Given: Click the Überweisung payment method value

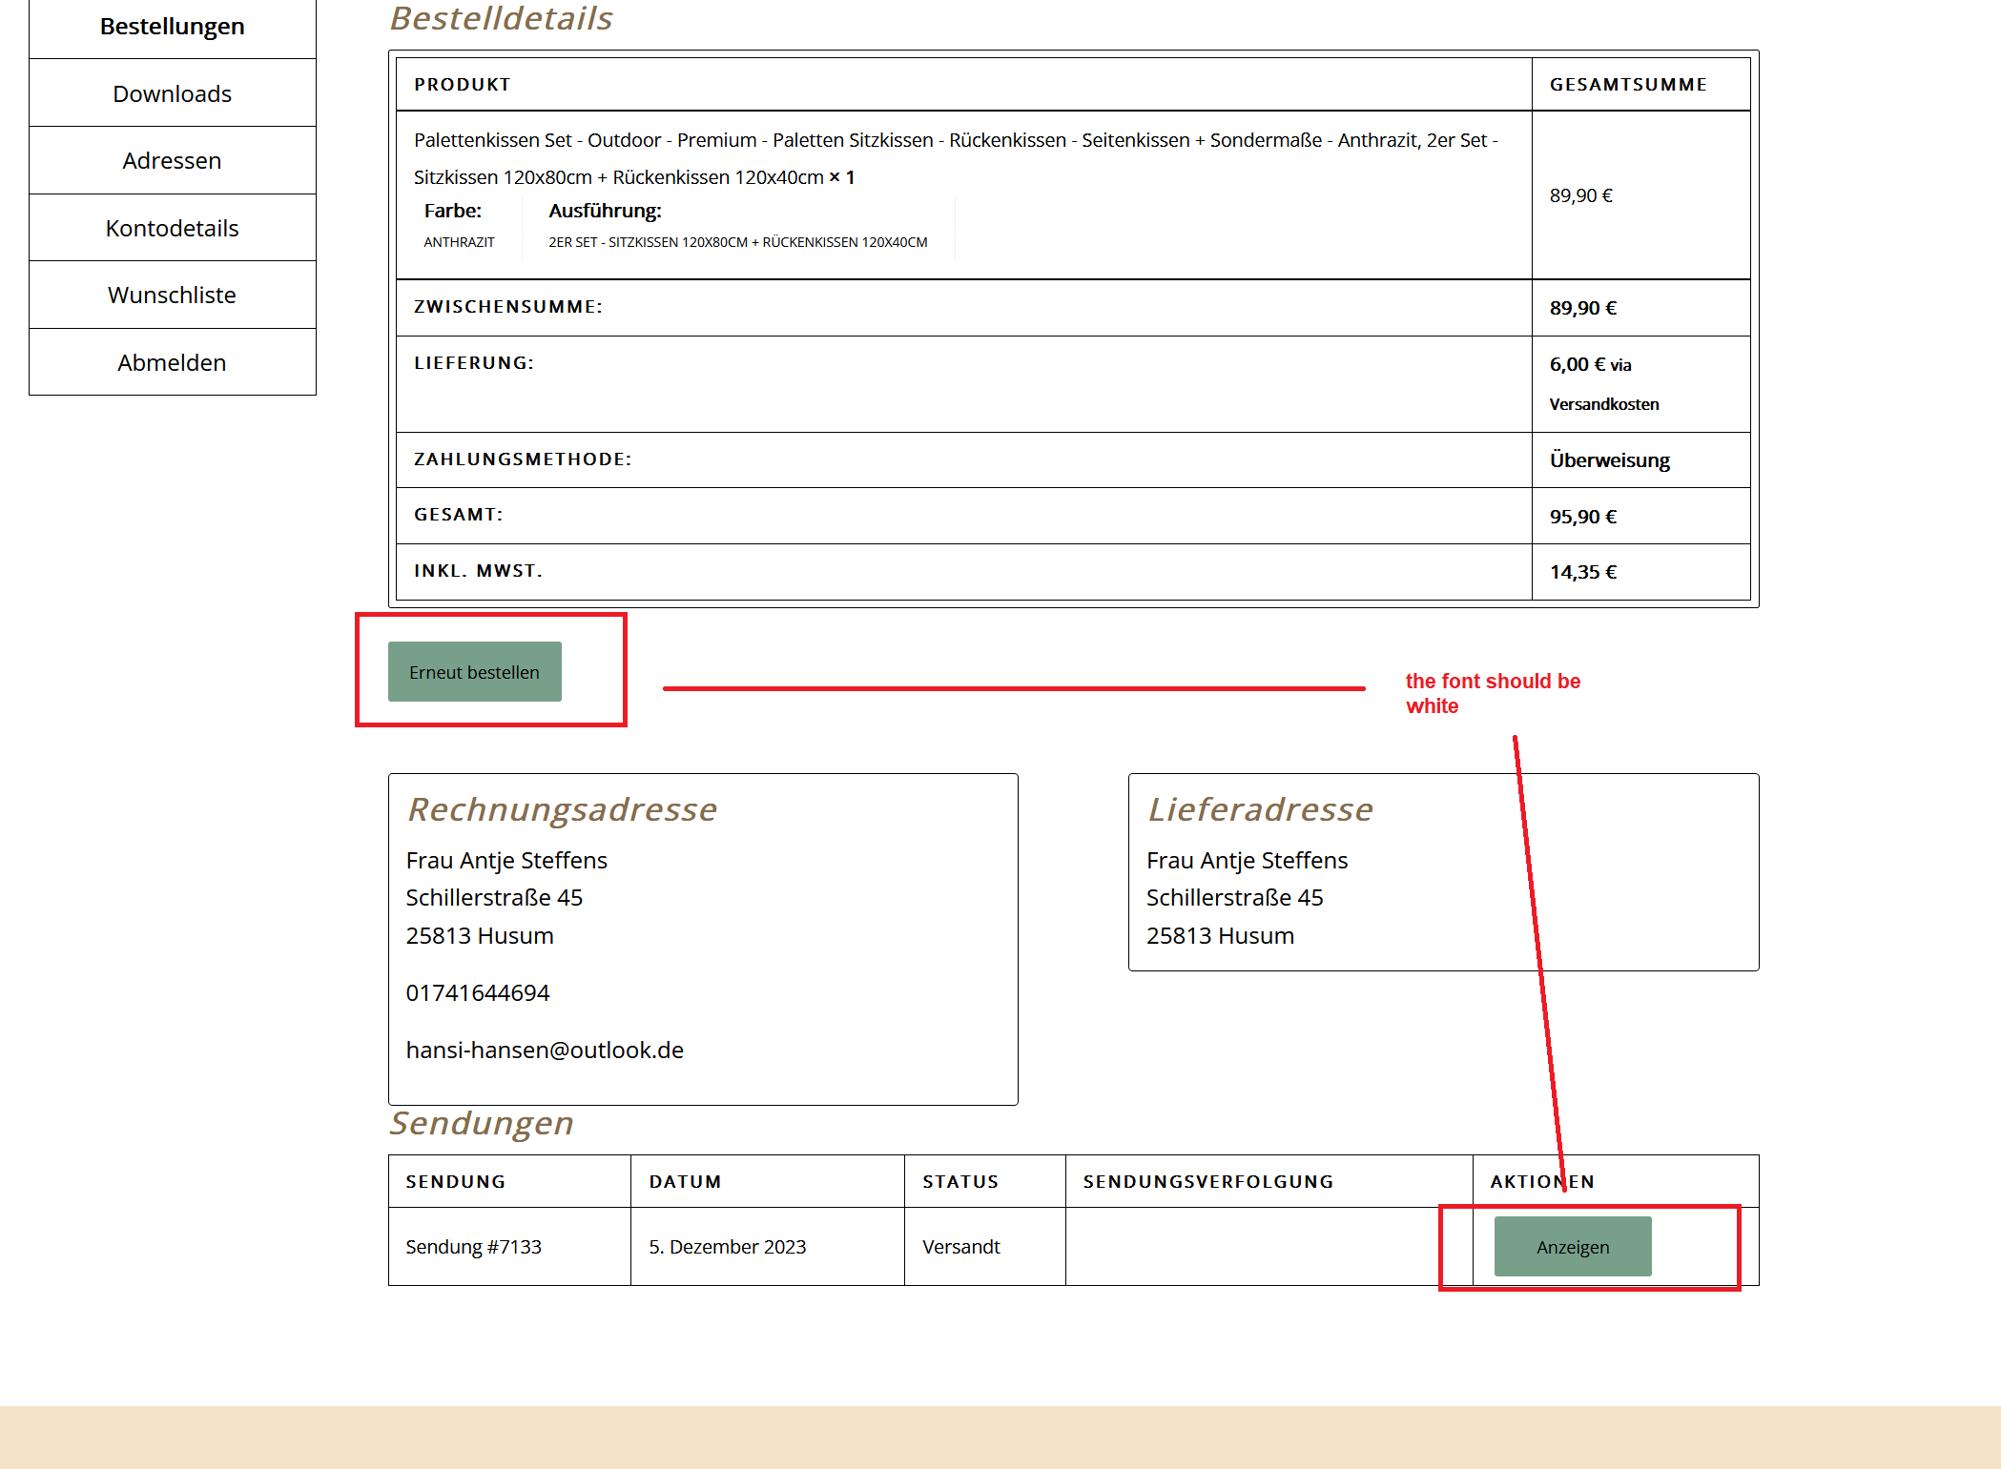Looking at the screenshot, I should pyautogui.click(x=1610, y=460).
